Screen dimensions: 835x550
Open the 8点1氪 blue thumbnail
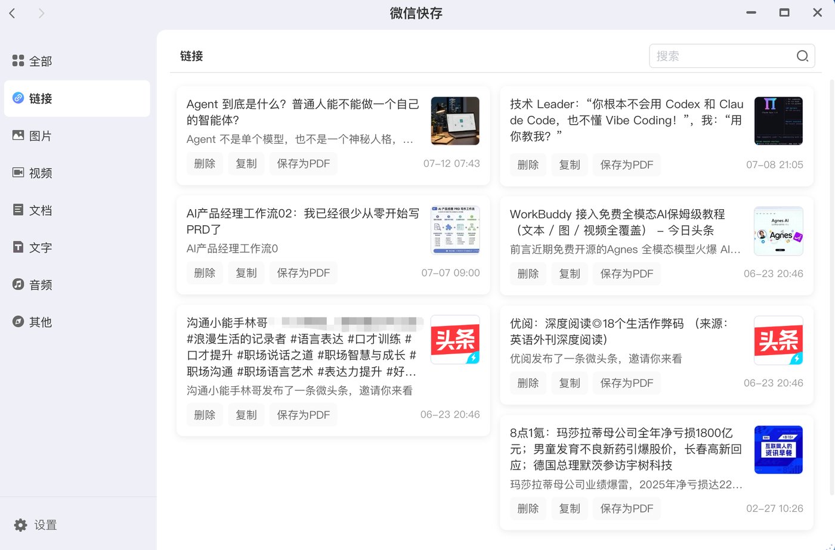point(778,450)
